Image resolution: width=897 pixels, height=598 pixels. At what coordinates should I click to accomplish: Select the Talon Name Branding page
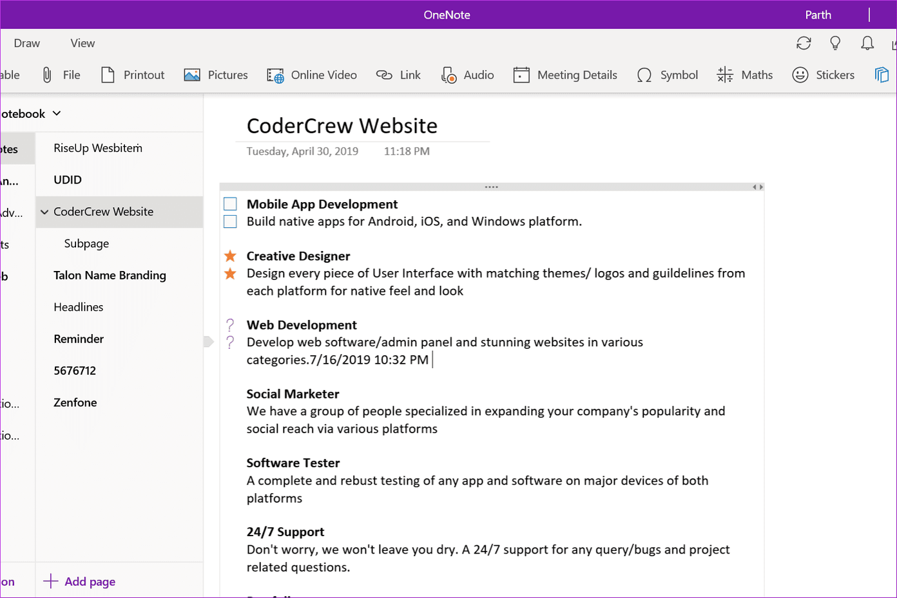120,276
